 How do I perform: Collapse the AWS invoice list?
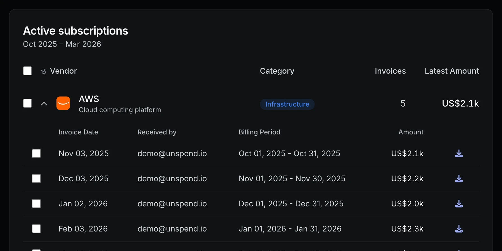(x=44, y=103)
